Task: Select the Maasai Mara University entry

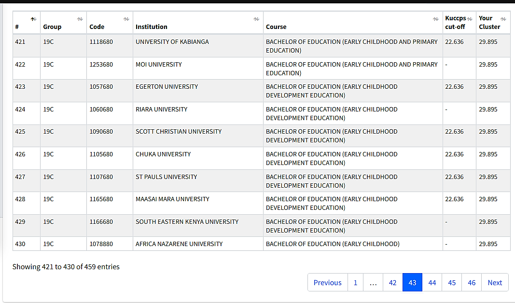Action: [x=172, y=199]
